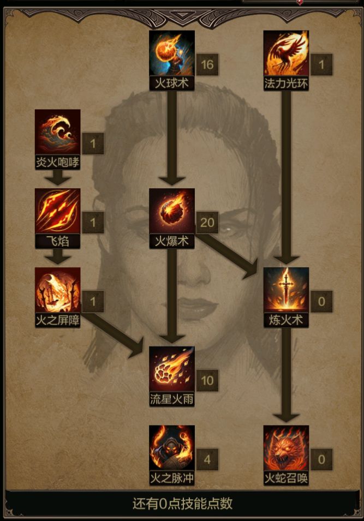Click the level 10 counter beside 流星火雨
Screen dimensions: 364x521
tap(207, 380)
